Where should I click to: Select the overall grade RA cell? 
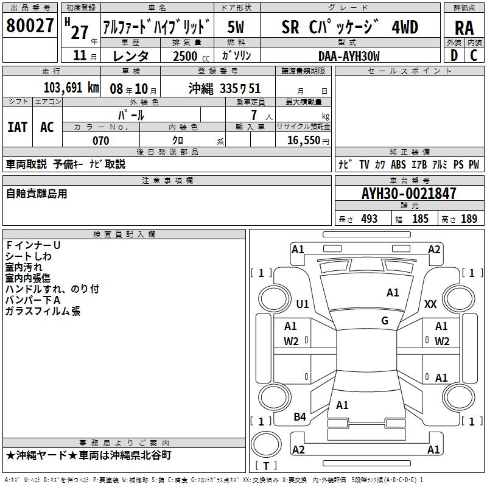(x=464, y=27)
